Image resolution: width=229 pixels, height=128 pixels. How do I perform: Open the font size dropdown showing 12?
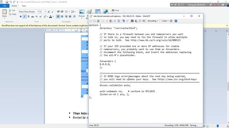pos(45,12)
